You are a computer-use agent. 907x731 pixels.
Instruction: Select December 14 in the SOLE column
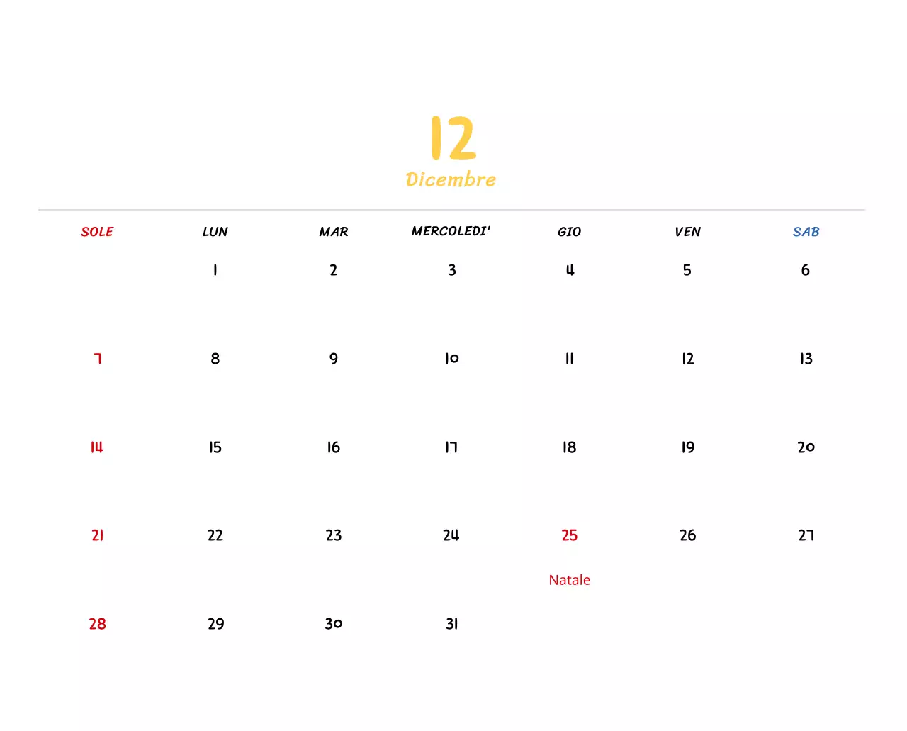96,447
